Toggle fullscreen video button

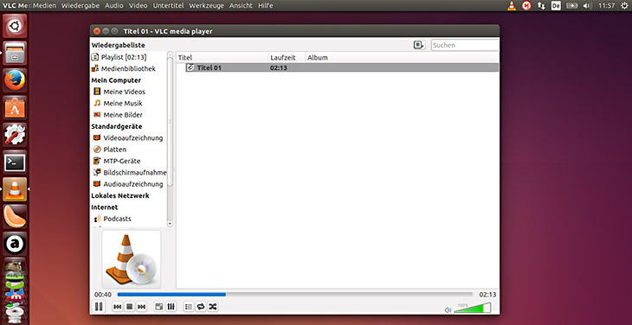159,307
